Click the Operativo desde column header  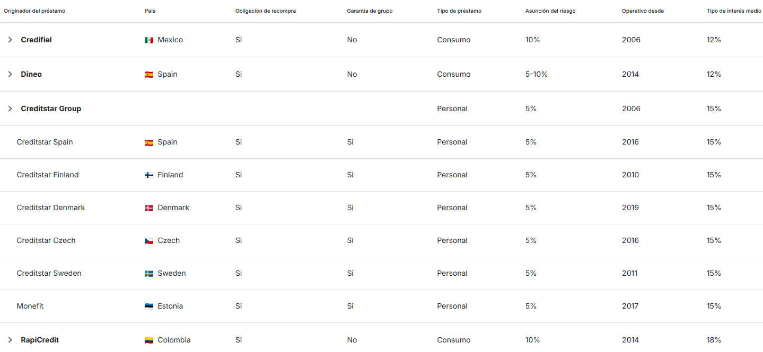coord(643,11)
